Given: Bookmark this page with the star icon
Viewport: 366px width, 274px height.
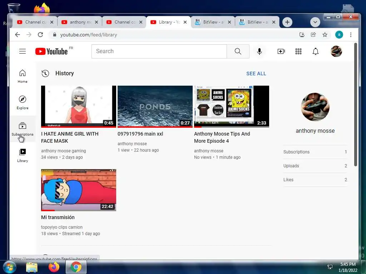Looking at the screenshot, I should (x=325, y=35).
